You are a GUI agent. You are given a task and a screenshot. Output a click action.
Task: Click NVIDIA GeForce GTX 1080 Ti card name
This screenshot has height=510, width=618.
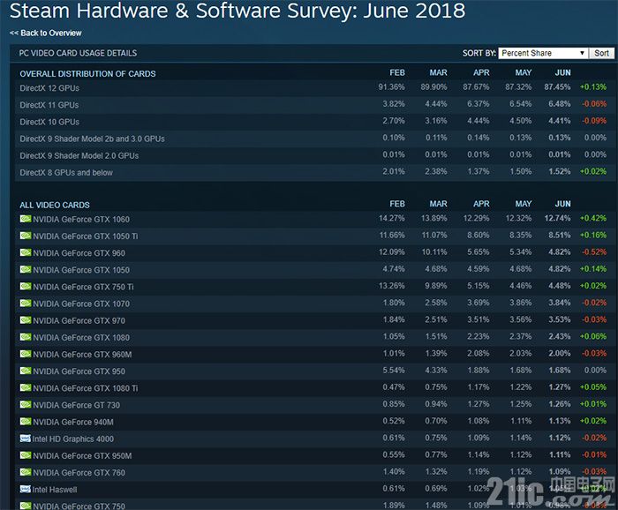click(86, 389)
